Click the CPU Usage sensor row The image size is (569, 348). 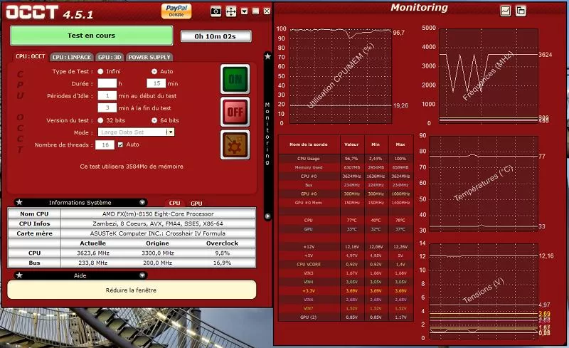346,159
